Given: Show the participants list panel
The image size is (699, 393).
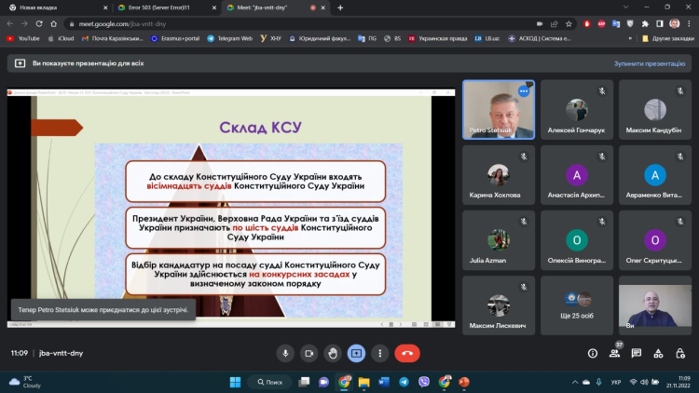Looking at the screenshot, I should 614,353.
